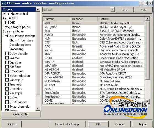
Task: Click up arrow of left list scrollbar
Action: [x=38, y=9]
